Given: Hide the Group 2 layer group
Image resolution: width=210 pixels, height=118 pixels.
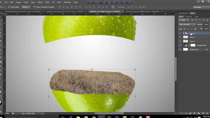Looking at the screenshot, I should click(x=180, y=33).
